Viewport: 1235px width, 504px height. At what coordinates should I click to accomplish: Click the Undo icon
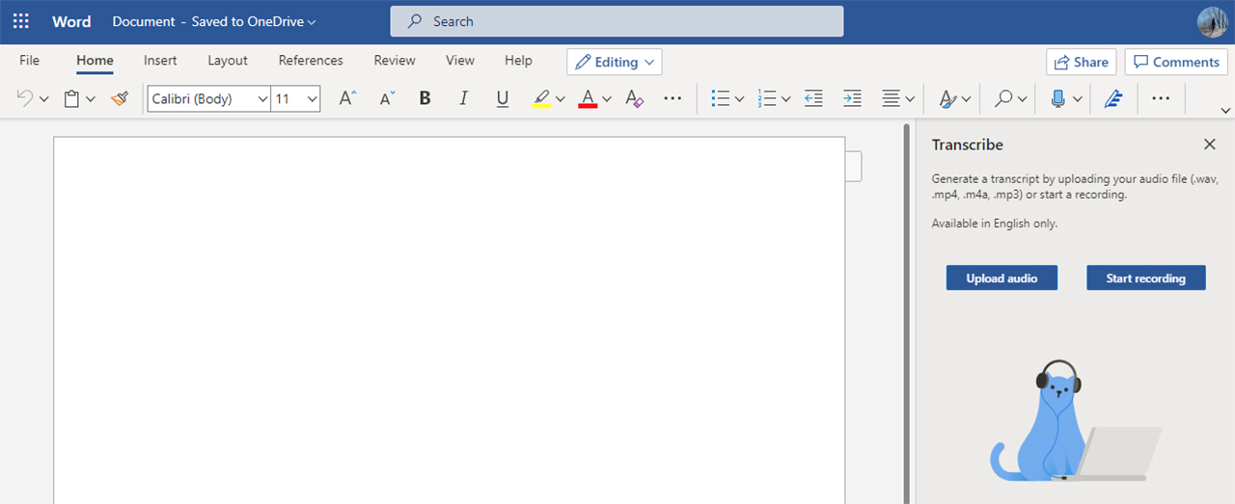(x=25, y=98)
